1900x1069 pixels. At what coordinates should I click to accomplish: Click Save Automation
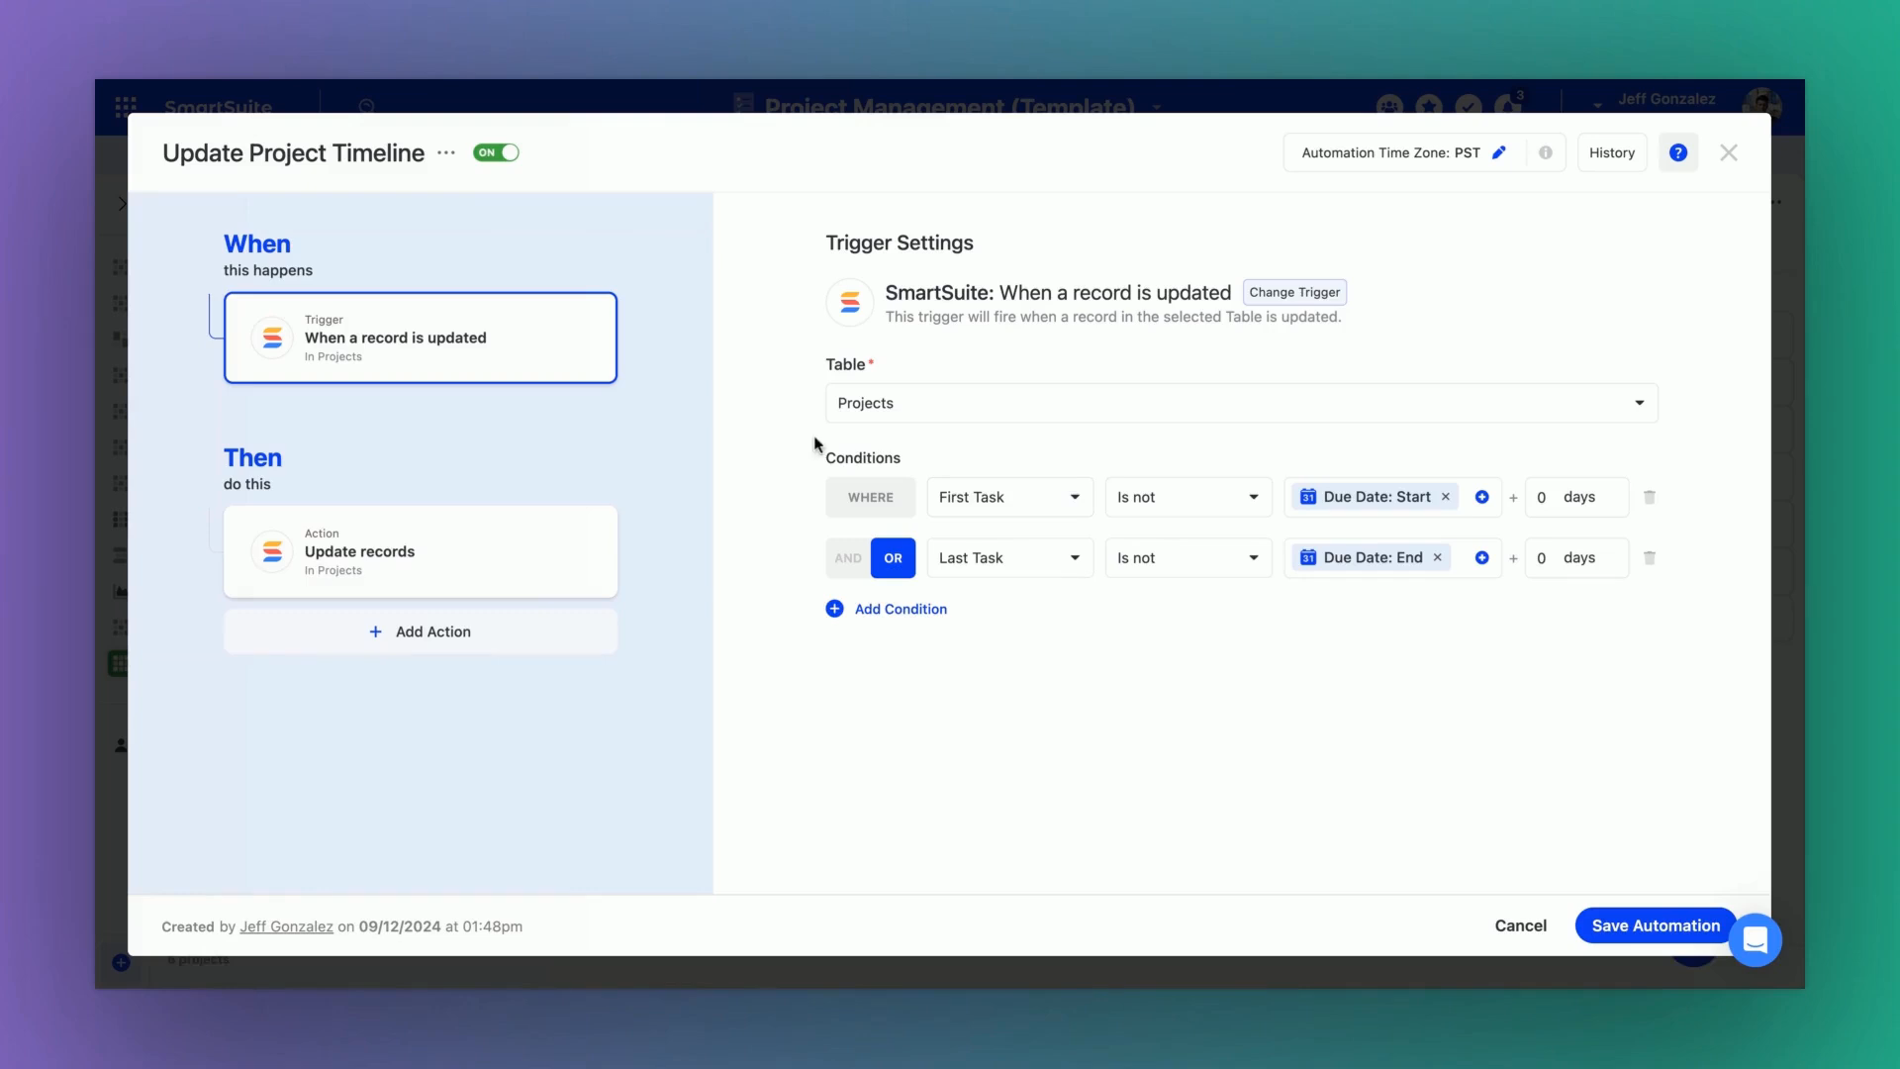pyautogui.click(x=1656, y=925)
